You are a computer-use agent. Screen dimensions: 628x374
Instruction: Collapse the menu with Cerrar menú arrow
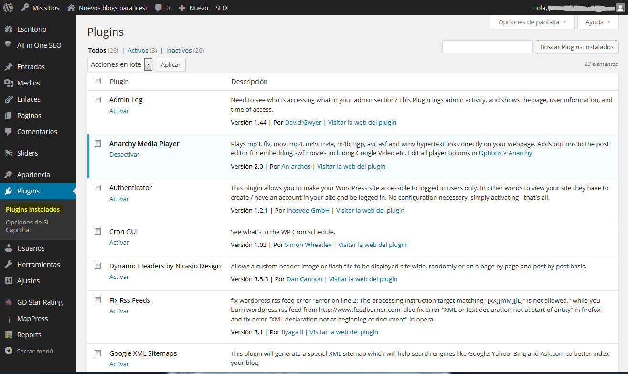click(x=8, y=351)
